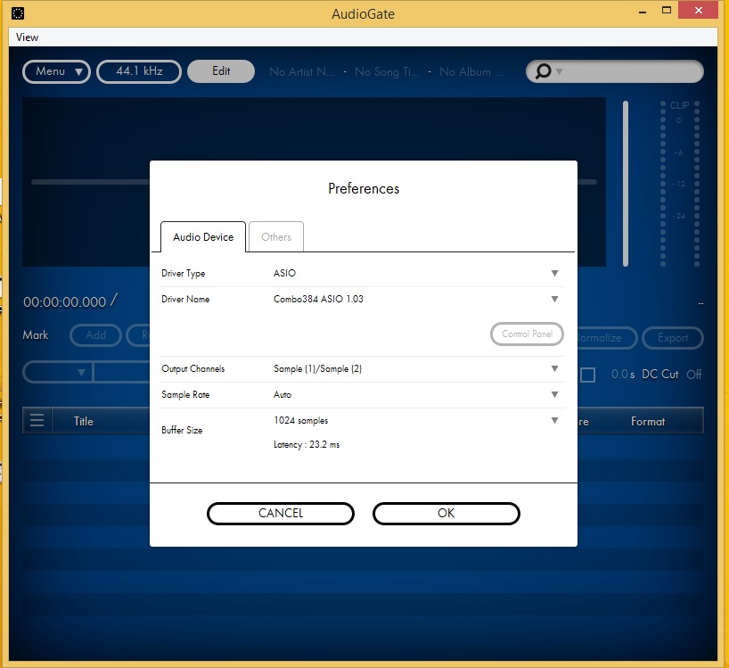Click the AudioGate app icon in title bar
The image size is (729, 668).
pos(18,13)
